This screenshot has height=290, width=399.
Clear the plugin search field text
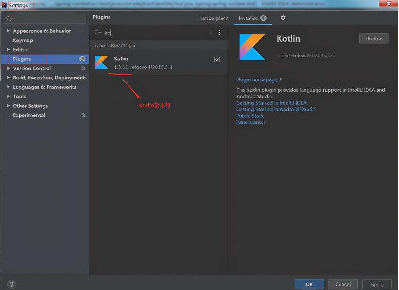click(x=211, y=33)
